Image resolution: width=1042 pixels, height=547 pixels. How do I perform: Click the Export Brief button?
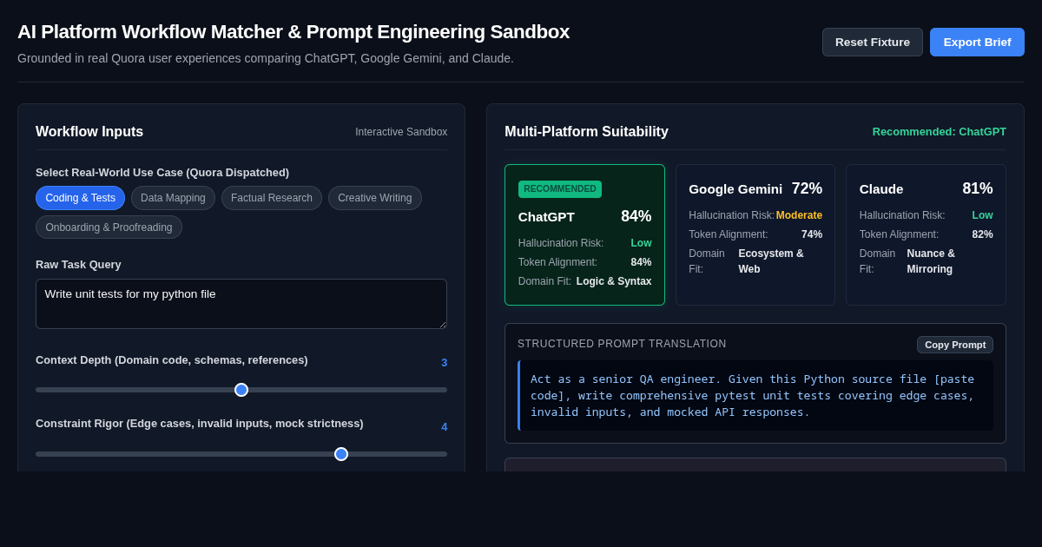pos(977,42)
